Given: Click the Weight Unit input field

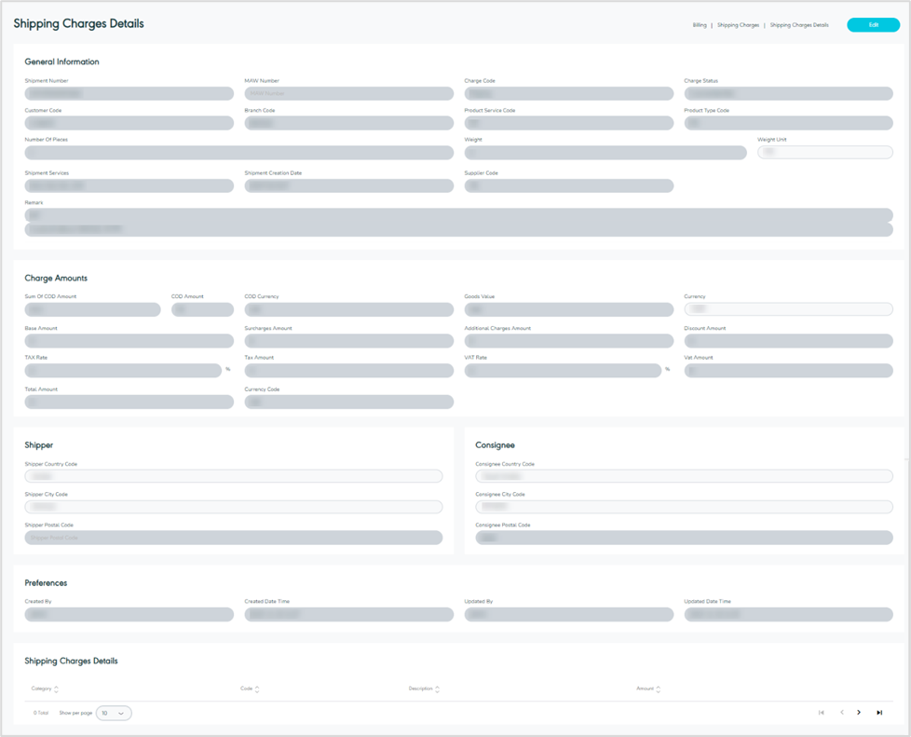Looking at the screenshot, I should click(823, 151).
